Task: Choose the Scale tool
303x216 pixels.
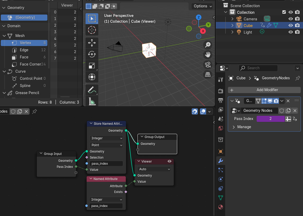Action: pos(92,66)
